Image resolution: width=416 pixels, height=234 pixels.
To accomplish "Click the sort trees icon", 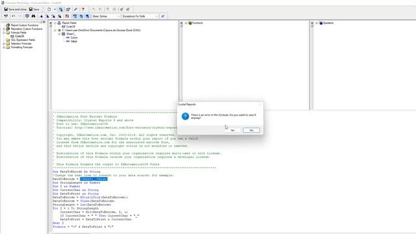I will pyautogui.click(x=67, y=16).
